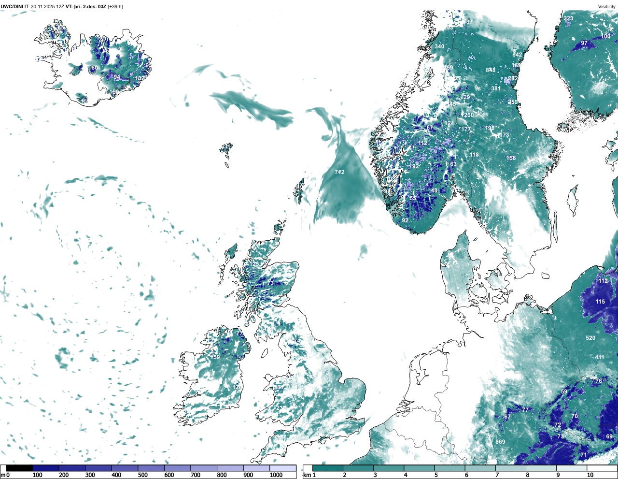Click the '177' visibility value on the map
618x479 pixels.
point(465,129)
